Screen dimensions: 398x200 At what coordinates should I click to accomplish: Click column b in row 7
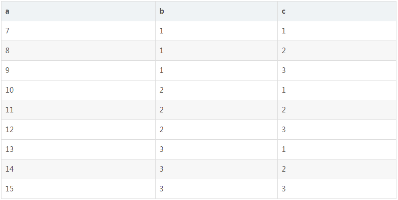[x=216, y=31]
